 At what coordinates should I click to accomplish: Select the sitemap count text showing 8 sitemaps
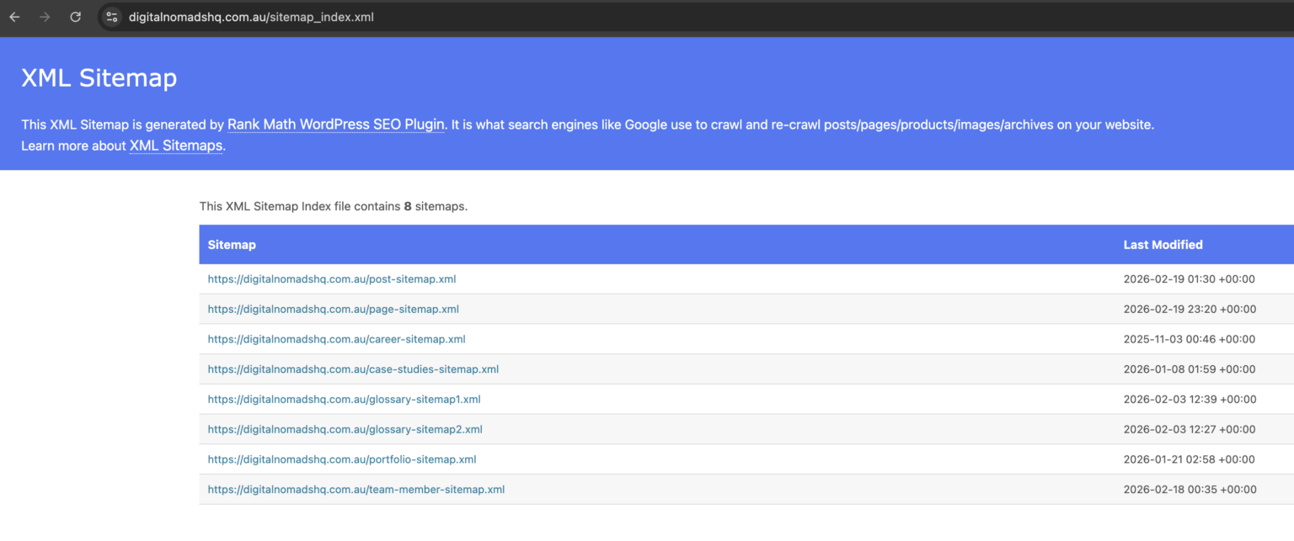pos(334,206)
